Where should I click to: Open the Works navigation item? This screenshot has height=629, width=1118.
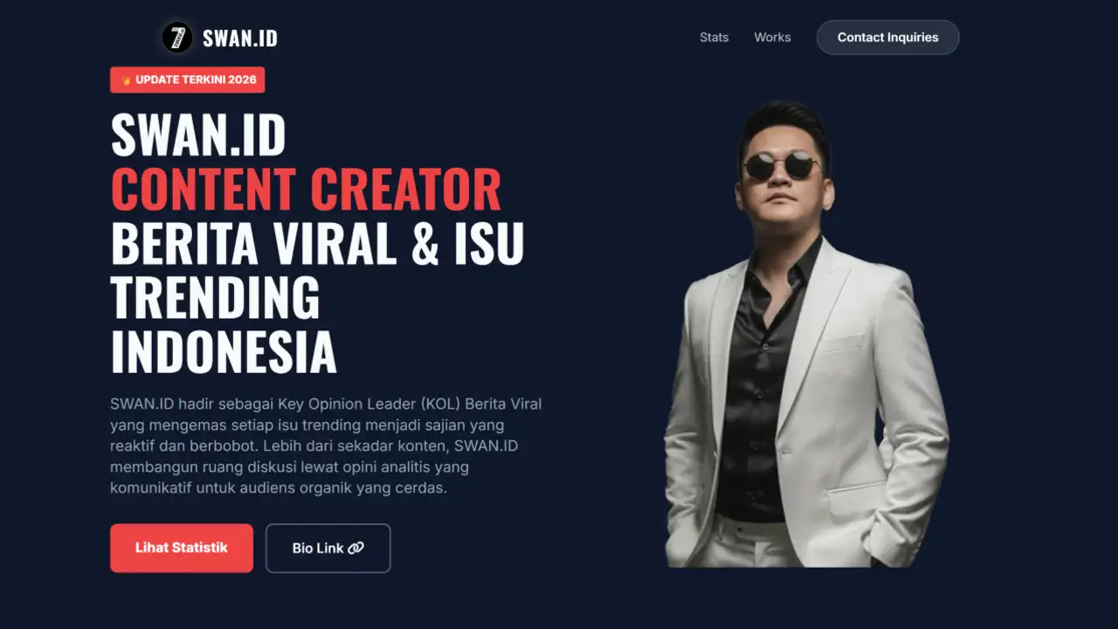[x=772, y=38]
